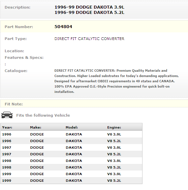Click the car icon beside Fits the following Vehicle
Image resolution: width=188 pixels, height=190 pixels.
coord(7,115)
